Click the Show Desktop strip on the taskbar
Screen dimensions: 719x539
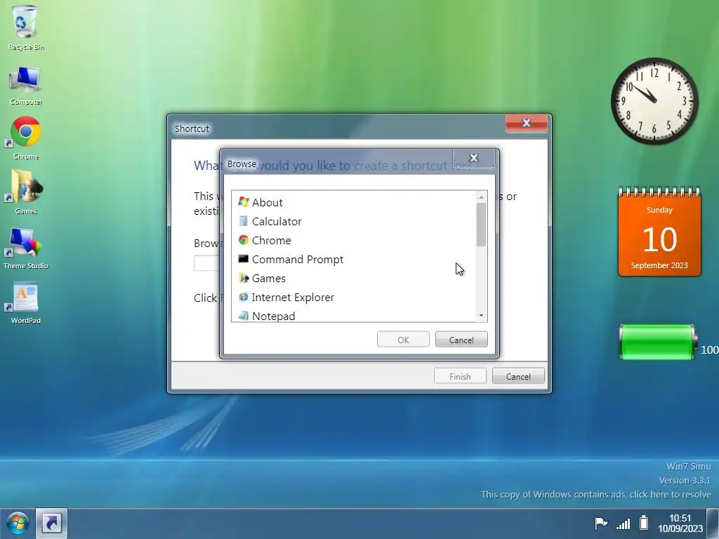point(713,523)
